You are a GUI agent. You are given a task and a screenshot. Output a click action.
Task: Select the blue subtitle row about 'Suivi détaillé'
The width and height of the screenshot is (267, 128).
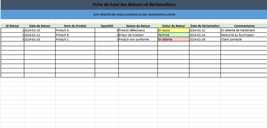[x=134, y=14]
